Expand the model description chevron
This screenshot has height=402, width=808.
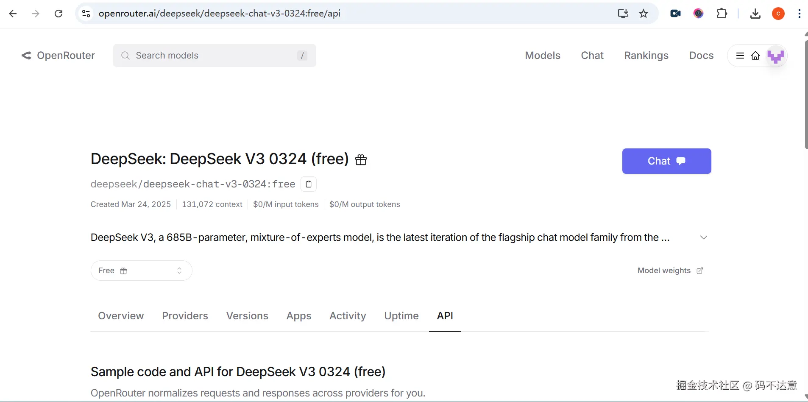(x=704, y=237)
